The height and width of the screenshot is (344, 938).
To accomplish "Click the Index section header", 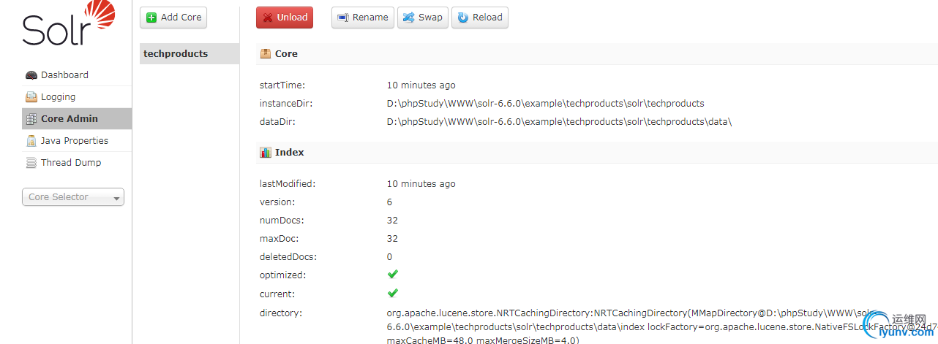I will point(597,153).
